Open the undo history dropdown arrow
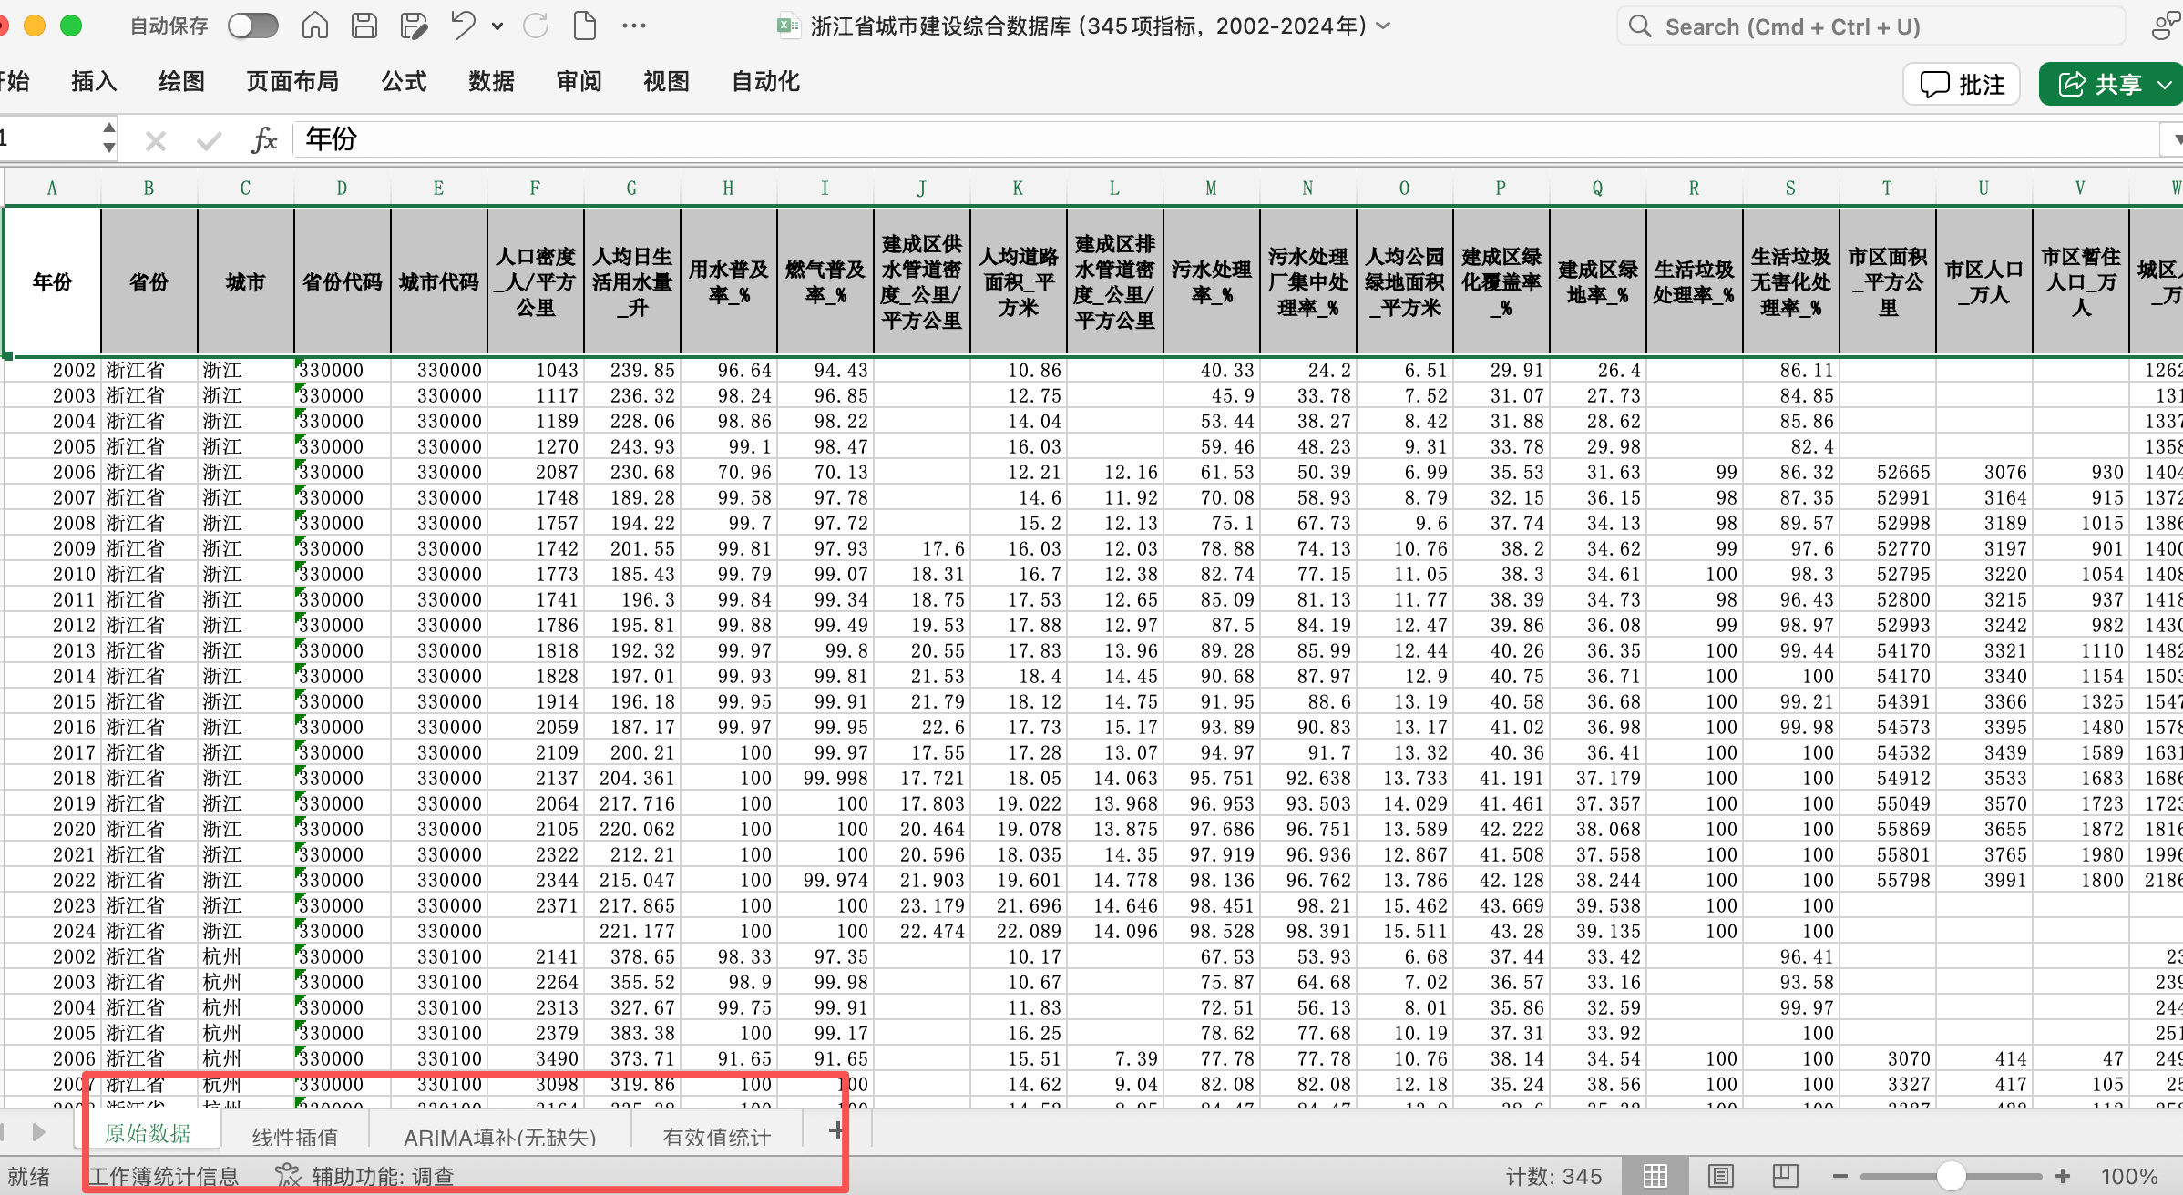 [497, 26]
